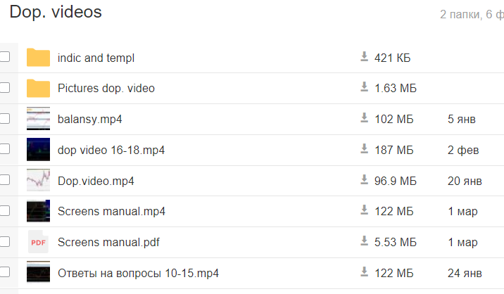Viewport: 504px width, 294px height.
Task: Select balansy.mp4 with its checkbox
Action: 5,119
